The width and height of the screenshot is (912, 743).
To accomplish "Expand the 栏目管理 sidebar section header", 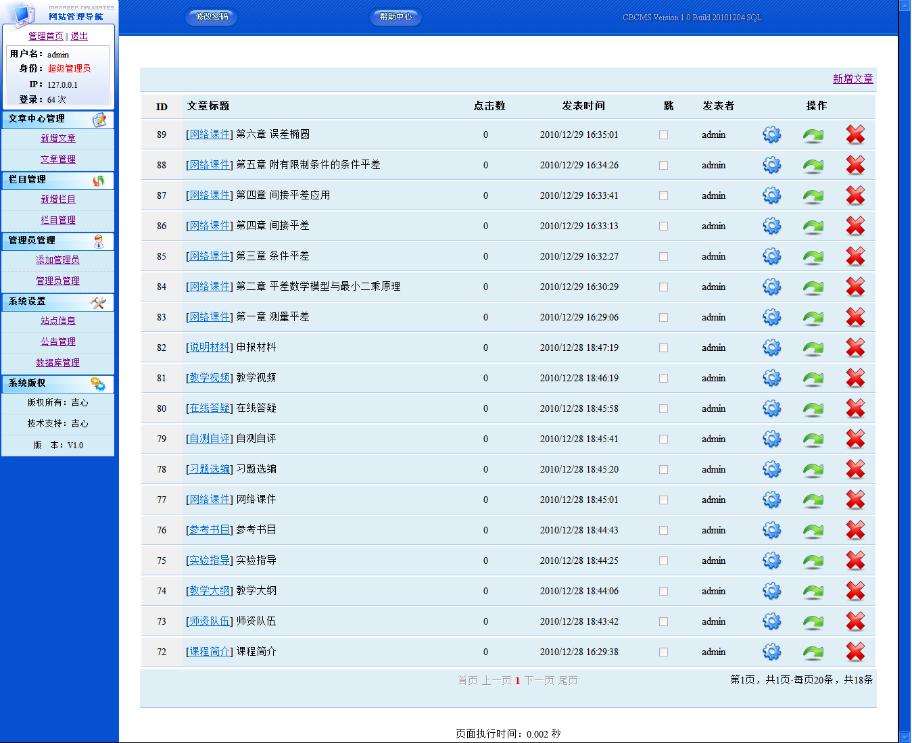I will coord(57,181).
